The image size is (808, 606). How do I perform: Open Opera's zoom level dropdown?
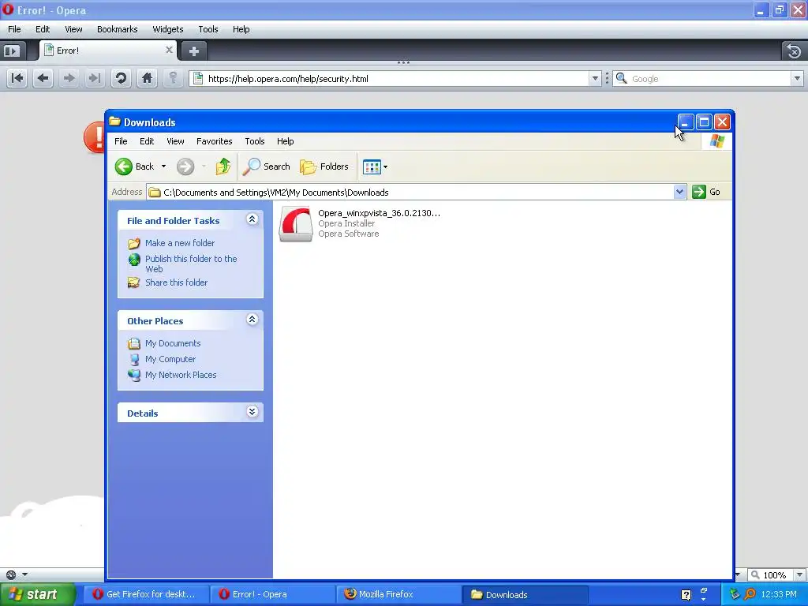coord(799,574)
